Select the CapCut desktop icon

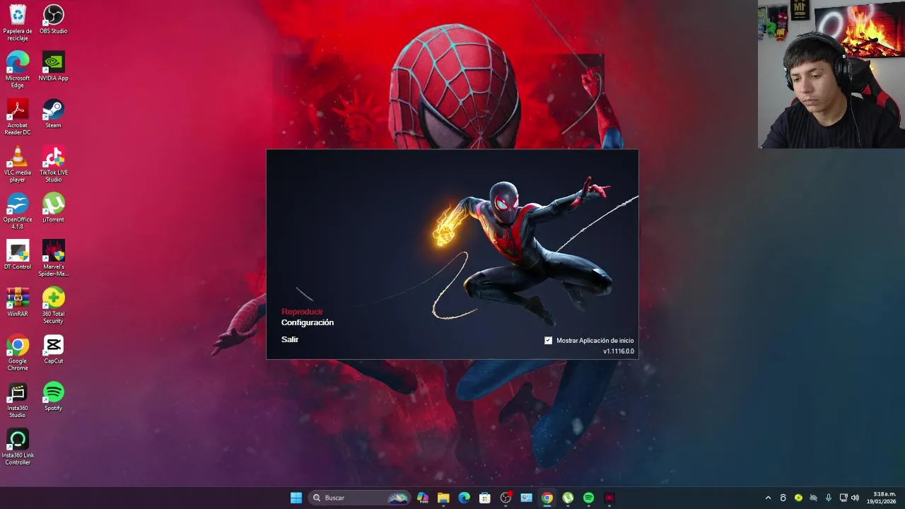point(54,349)
